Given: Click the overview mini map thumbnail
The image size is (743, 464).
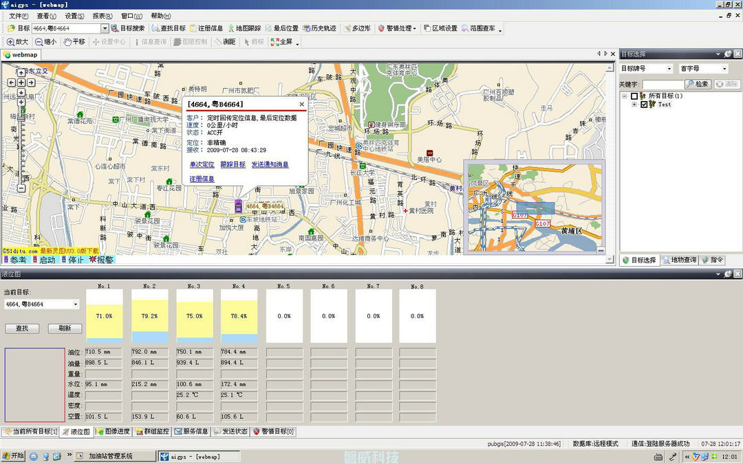Looking at the screenshot, I should click(x=535, y=207).
